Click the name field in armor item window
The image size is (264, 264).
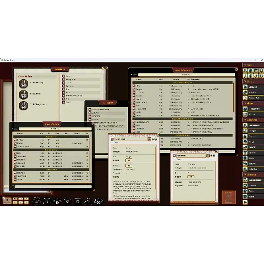tap(131, 139)
